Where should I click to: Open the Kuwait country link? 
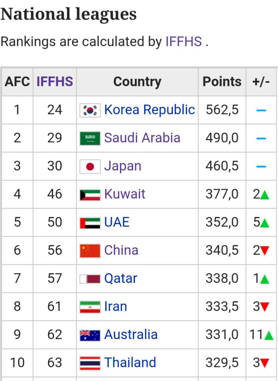pyautogui.click(x=125, y=194)
